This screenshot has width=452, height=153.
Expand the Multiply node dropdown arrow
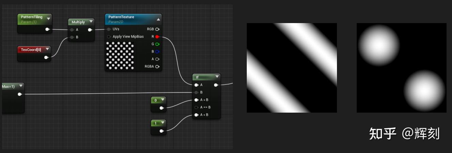pyautogui.click(x=91, y=22)
